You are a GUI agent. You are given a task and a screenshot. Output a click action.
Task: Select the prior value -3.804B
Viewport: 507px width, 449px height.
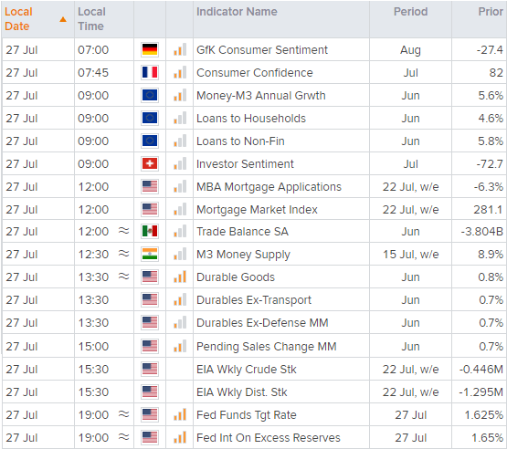[x=481, y=232]
